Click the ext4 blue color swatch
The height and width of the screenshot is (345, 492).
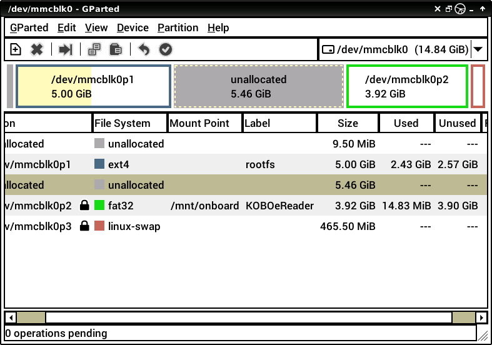coord(99,164)
